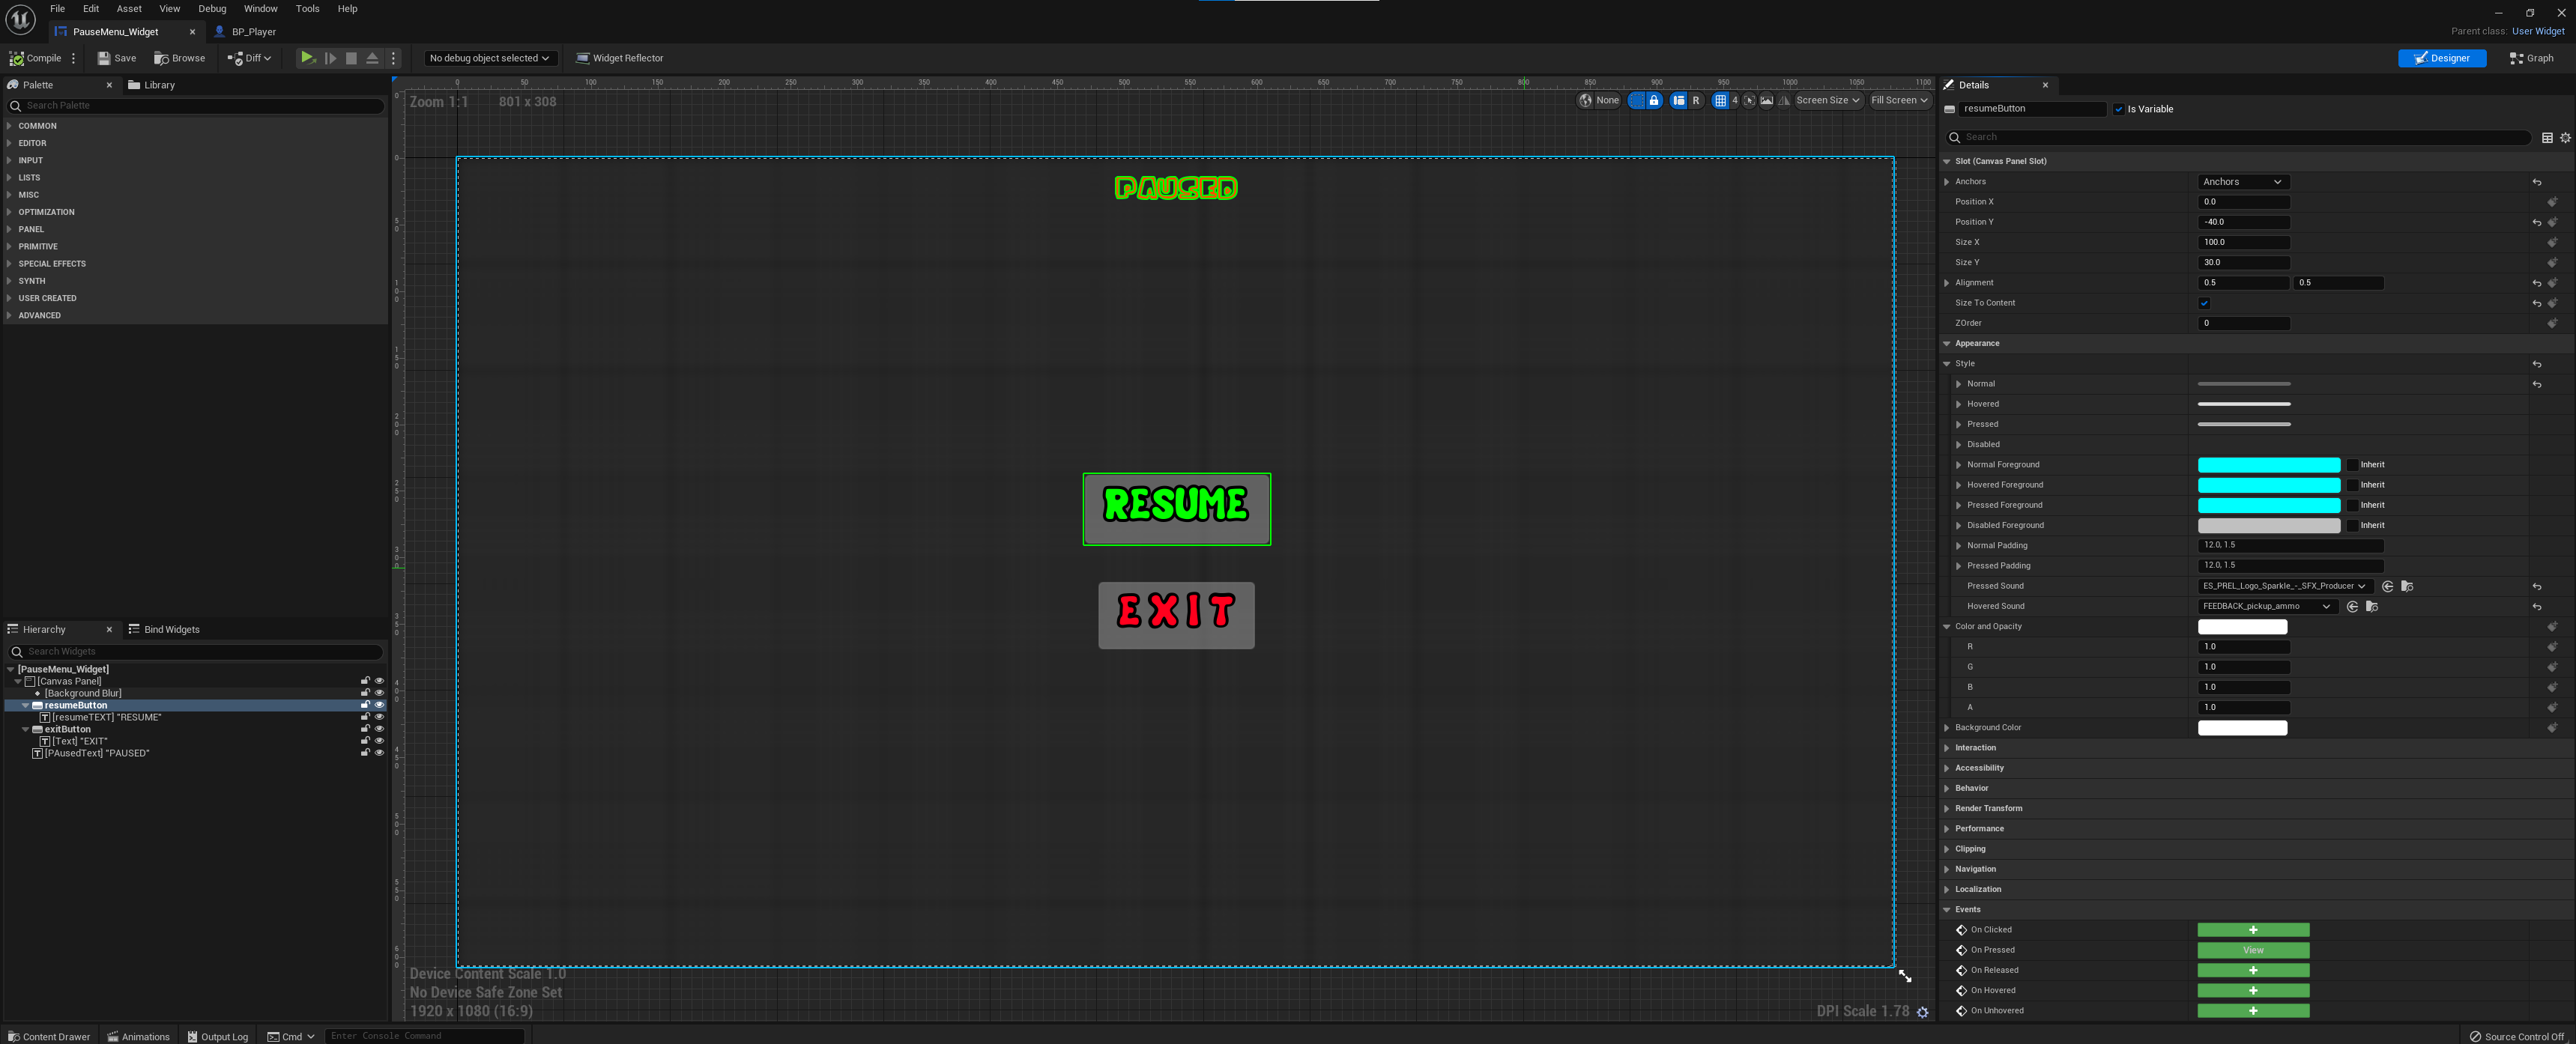Open DPI scale settings gear
The width and height of the screenshot is (2576, 1044).
(1922, 1012)
